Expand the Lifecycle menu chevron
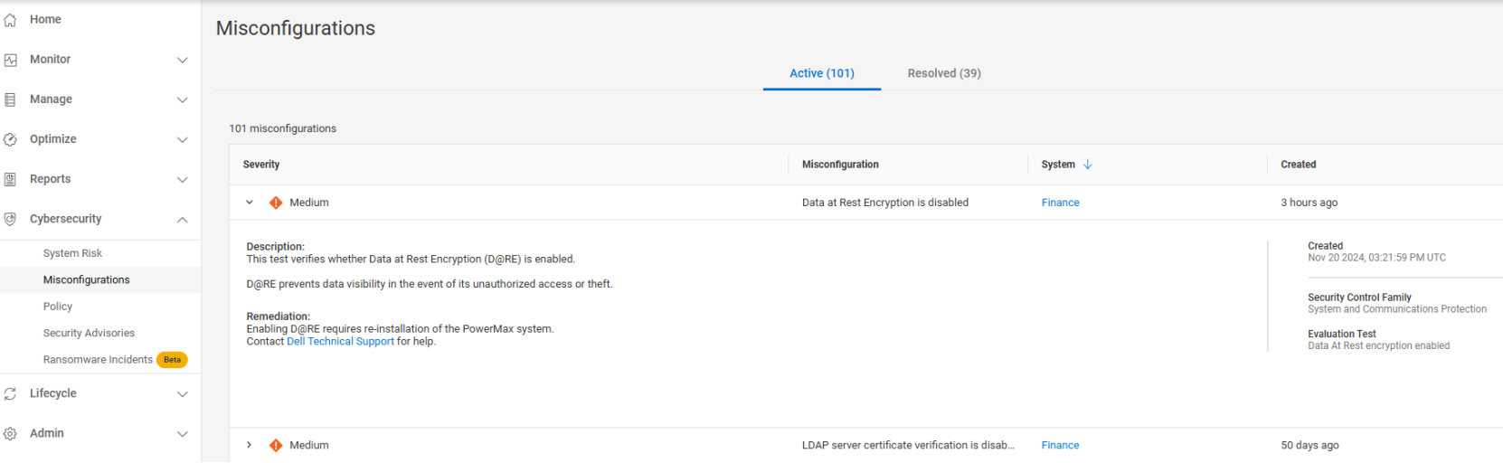 click(182, 393)
